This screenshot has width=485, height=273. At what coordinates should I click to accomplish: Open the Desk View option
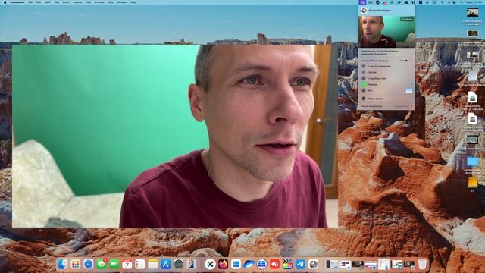(x=376, y=99)
